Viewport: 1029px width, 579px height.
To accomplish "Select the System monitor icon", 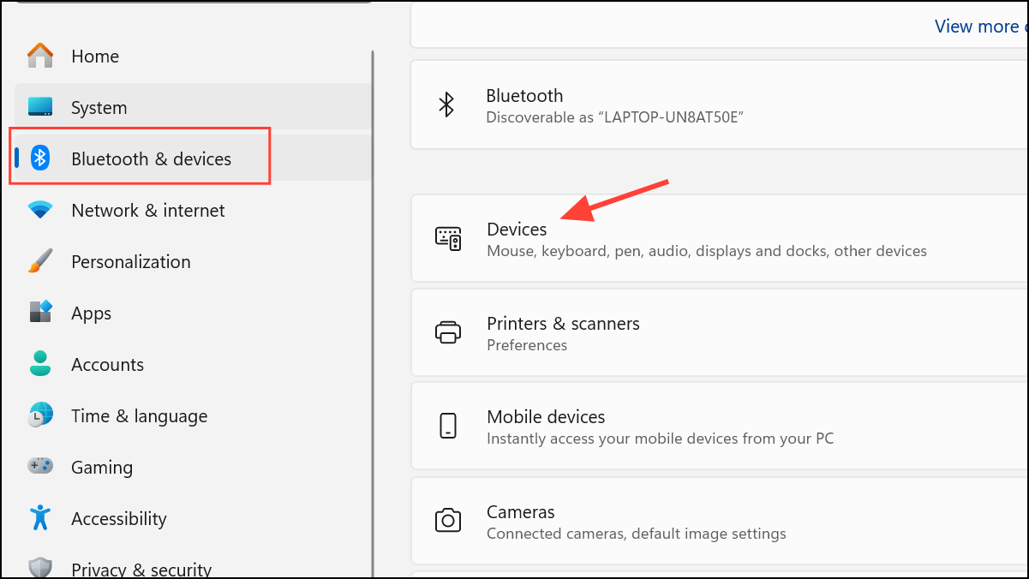I will pos(40,106).
